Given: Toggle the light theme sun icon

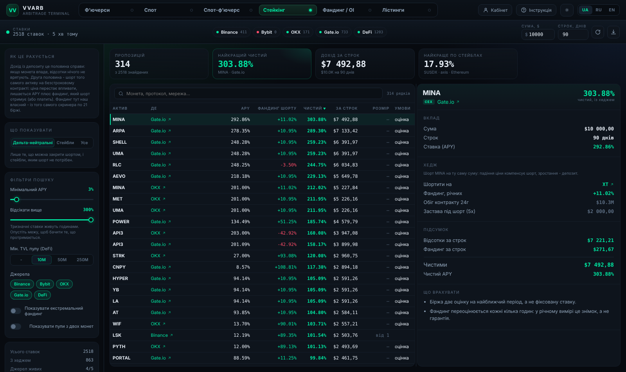Looking at the screenshot, I should coord(567,10).
